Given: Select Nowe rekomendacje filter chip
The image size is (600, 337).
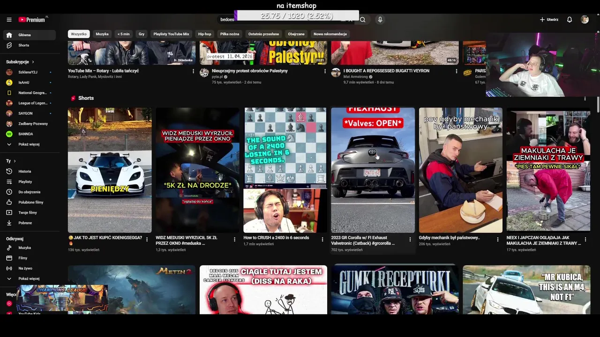Looking at the screenshot, I should pyautogui.click(x=330, y=34).
